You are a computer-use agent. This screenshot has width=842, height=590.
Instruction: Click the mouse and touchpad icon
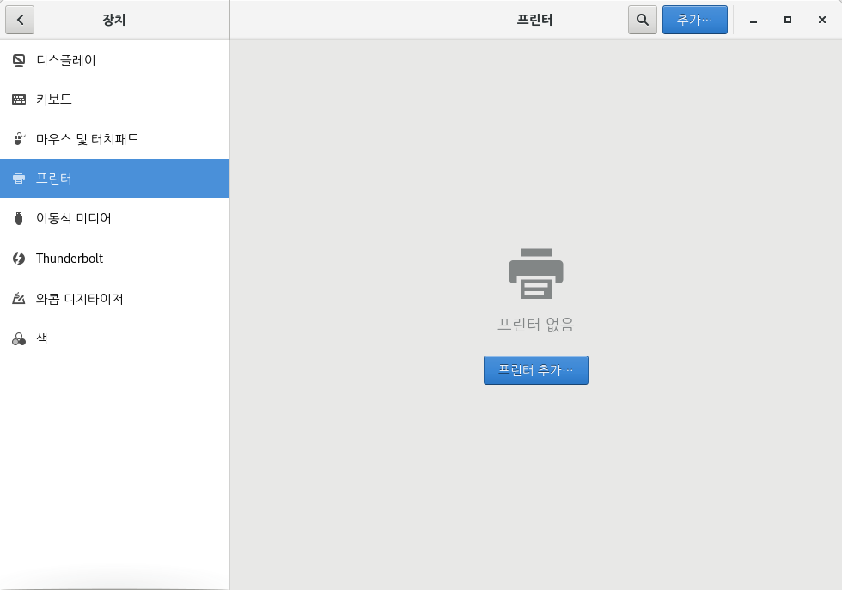coord(19,139)
